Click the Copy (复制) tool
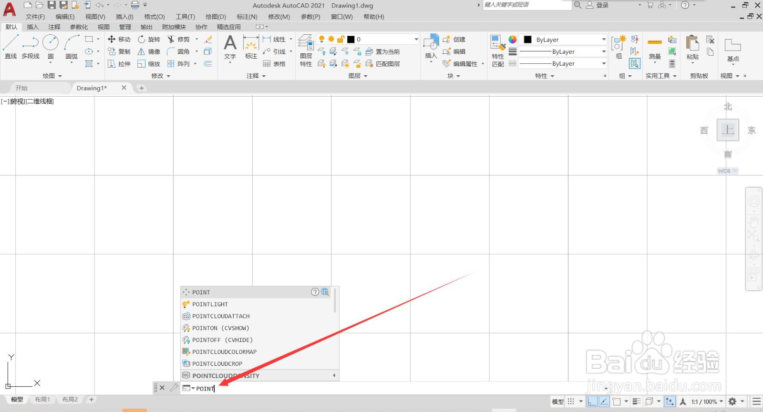The image size is (763, 412). [119, 51]
